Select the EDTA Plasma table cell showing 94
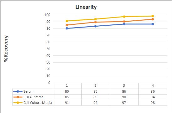Screen dimensions: 172x113 tap(153, 97)
